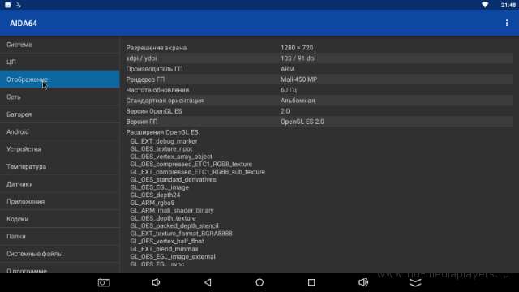Hide navigation bar with double-chevron icon

click(415, 282)
